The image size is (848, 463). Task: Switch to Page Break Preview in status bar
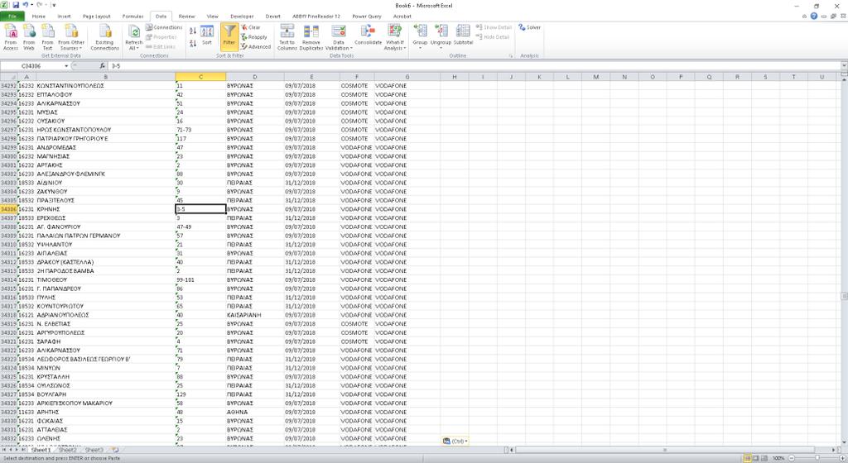[x=764, y=458]
